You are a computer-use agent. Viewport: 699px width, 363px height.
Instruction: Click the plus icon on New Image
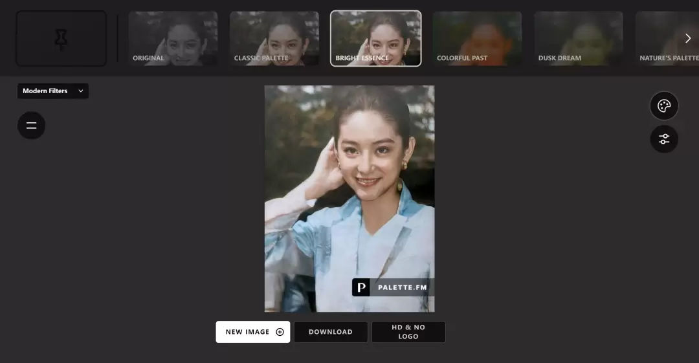coord(280,332)
